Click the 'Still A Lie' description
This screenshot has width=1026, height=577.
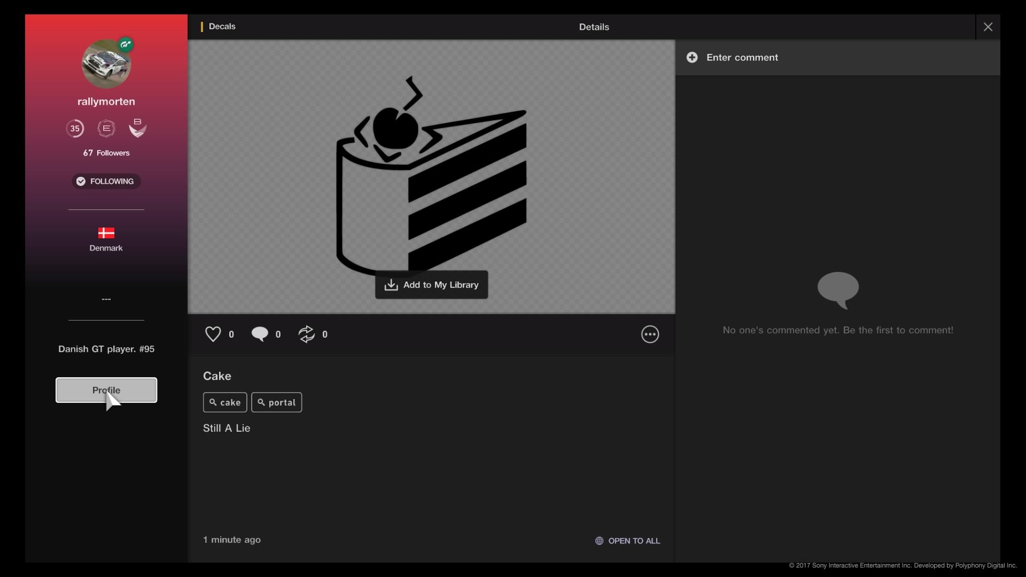(227, 428)
